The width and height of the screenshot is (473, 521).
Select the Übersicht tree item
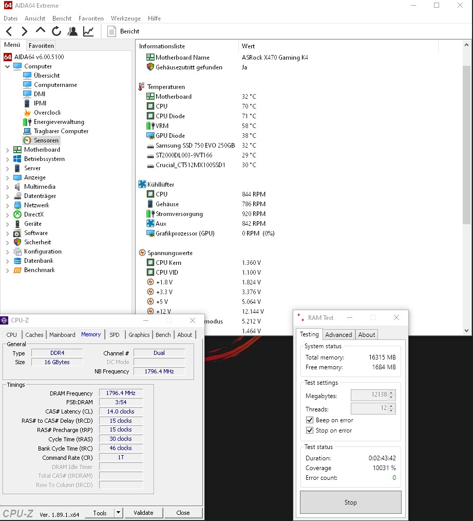tap(46, 76)
